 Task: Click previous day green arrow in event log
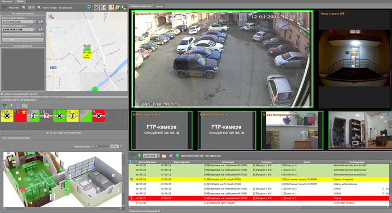(x=139, y=156)
